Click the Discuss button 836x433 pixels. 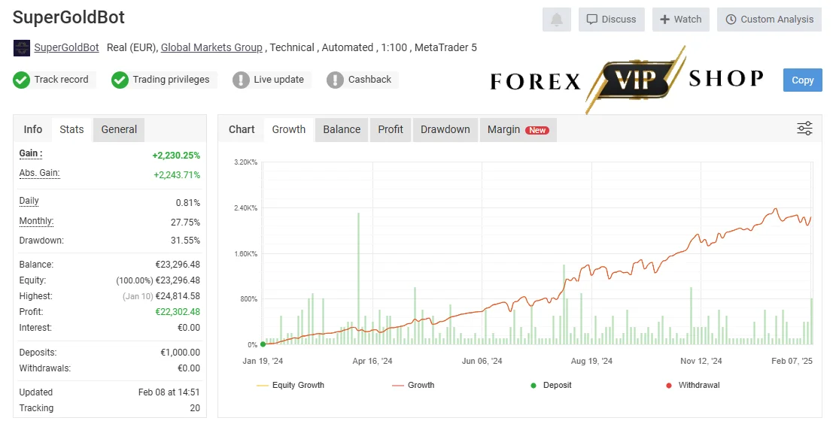point(612,20)
